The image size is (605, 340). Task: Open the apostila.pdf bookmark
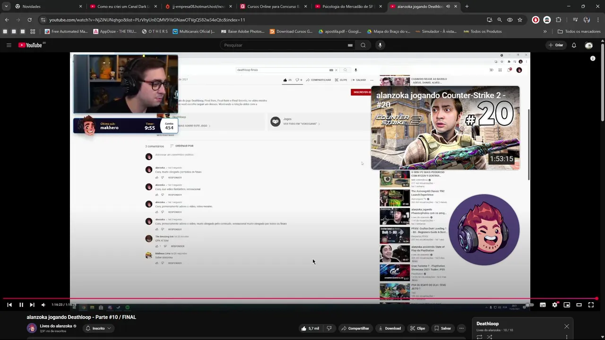click(x=340, y=32)
